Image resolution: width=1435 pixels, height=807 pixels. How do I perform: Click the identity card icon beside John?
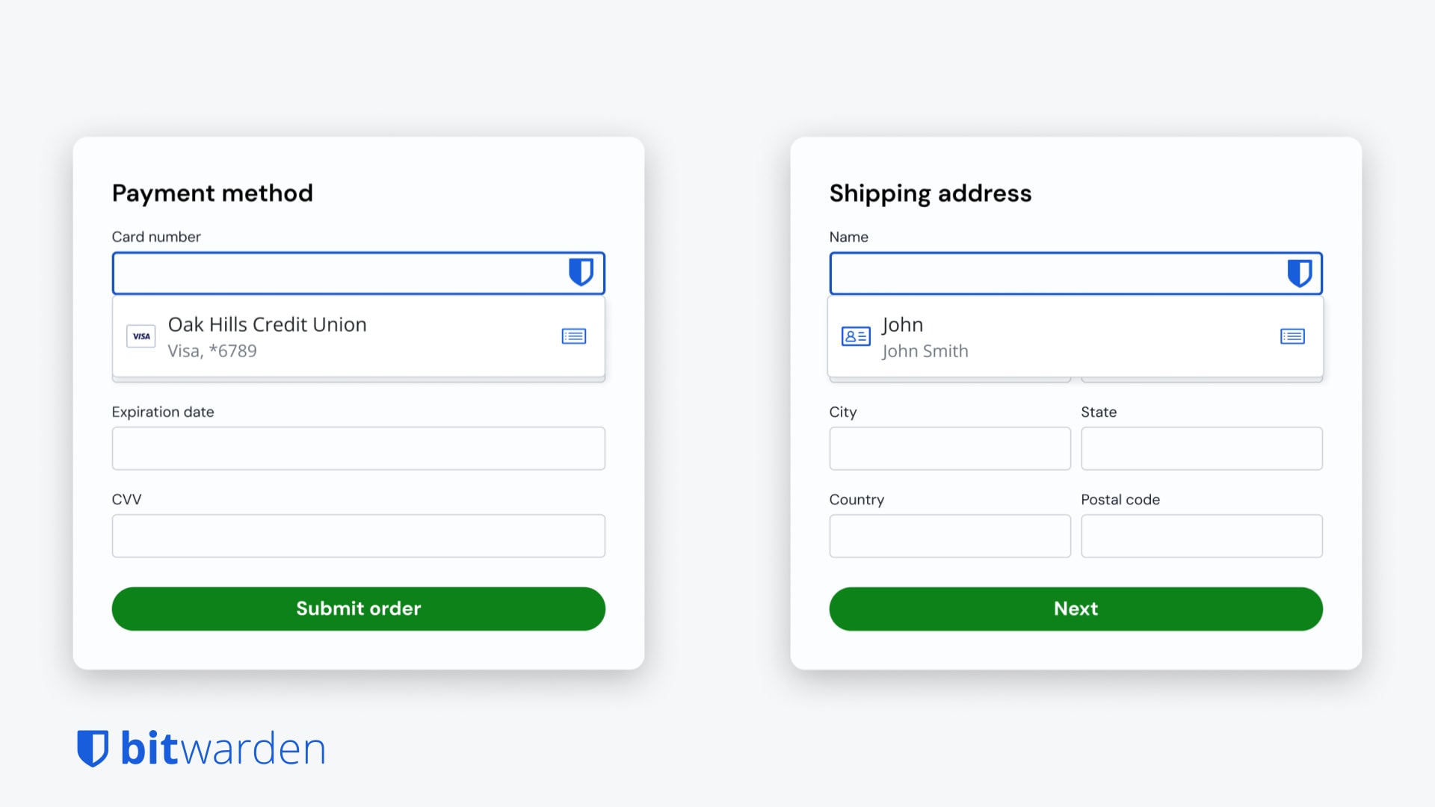pos(857,336)
